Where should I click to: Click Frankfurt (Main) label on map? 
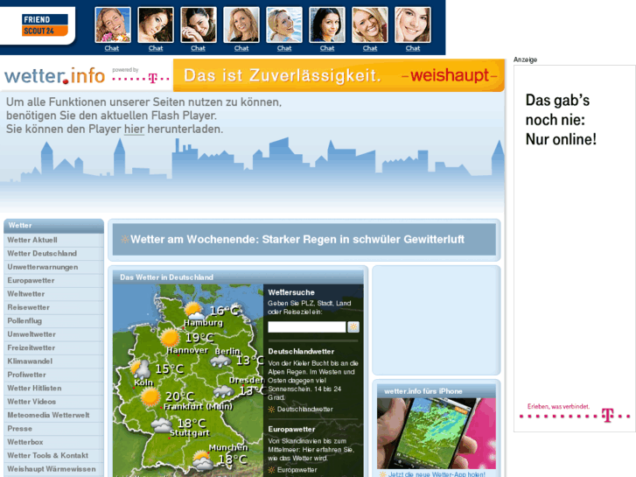coord(198,406)
